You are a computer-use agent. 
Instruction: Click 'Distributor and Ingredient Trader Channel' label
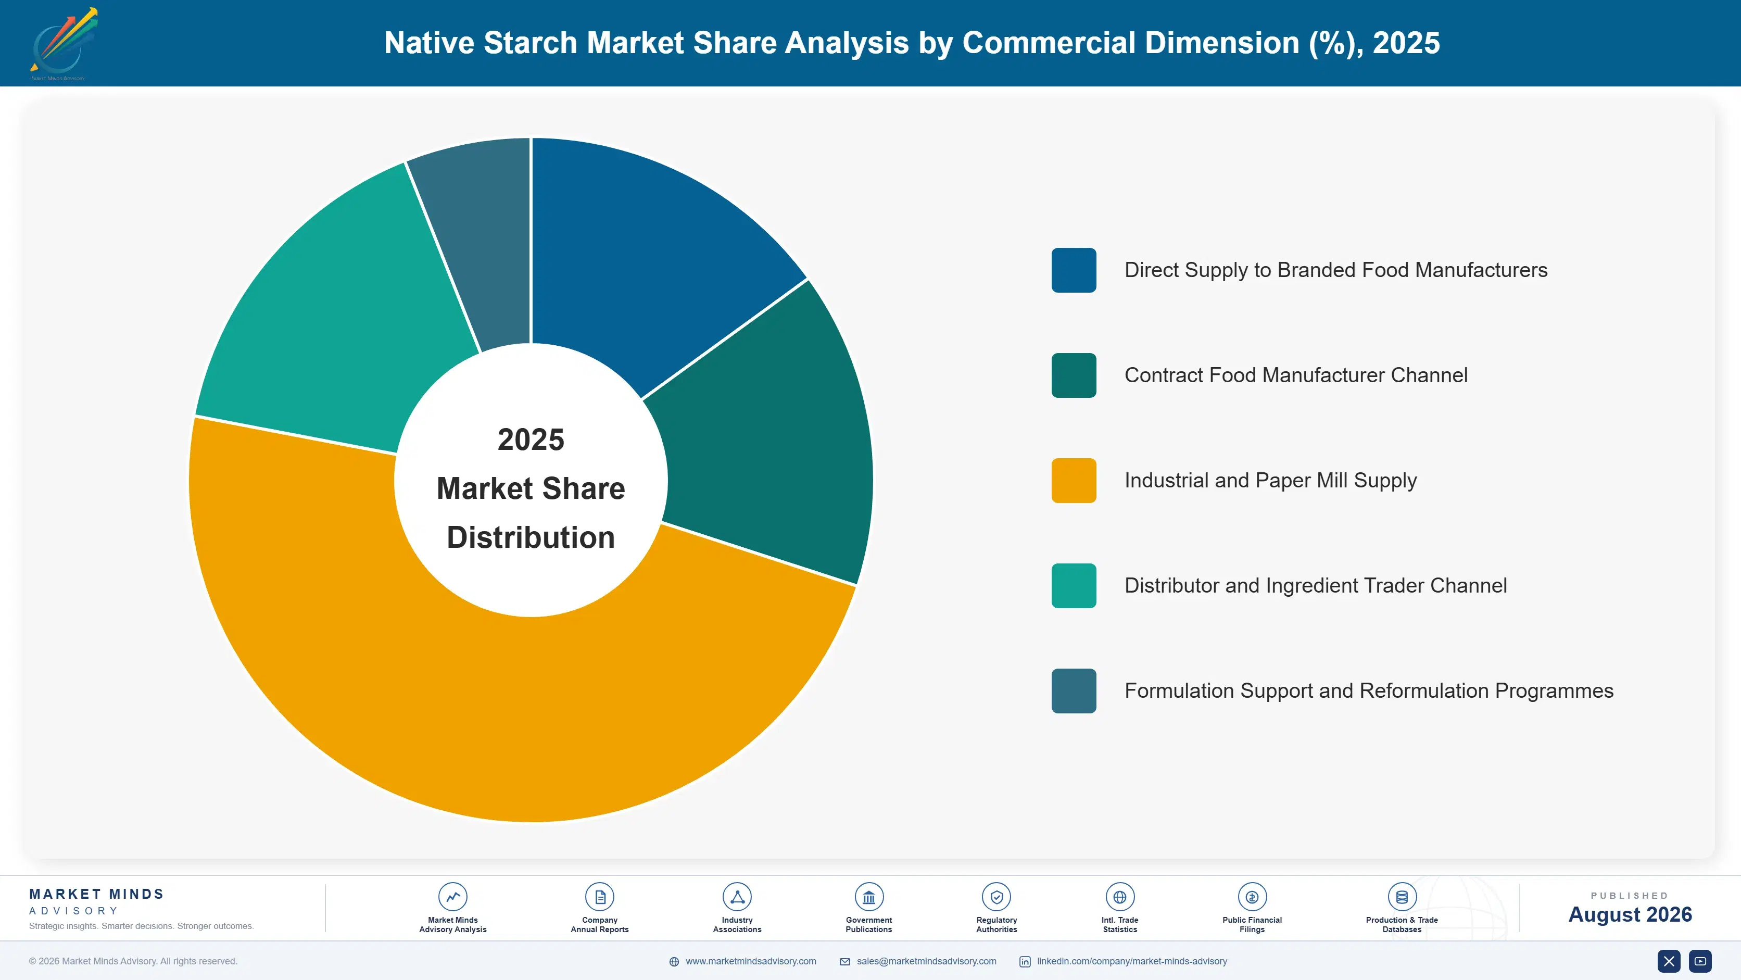(x=1315, y=585)
